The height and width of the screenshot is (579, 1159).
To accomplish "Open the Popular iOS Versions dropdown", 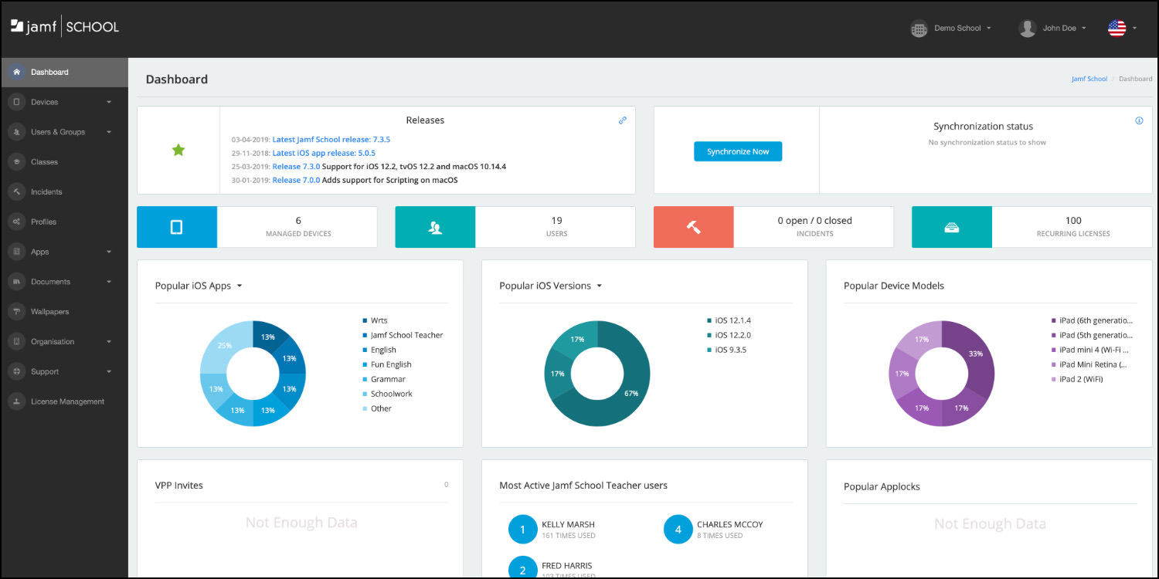I will (551, 286).
